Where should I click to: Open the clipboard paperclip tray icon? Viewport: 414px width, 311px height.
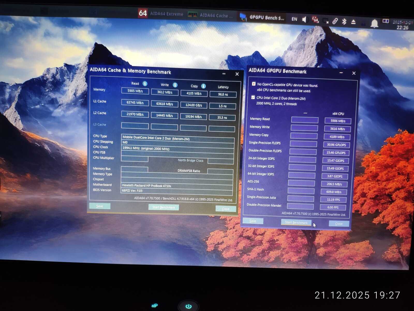point(335,21)
